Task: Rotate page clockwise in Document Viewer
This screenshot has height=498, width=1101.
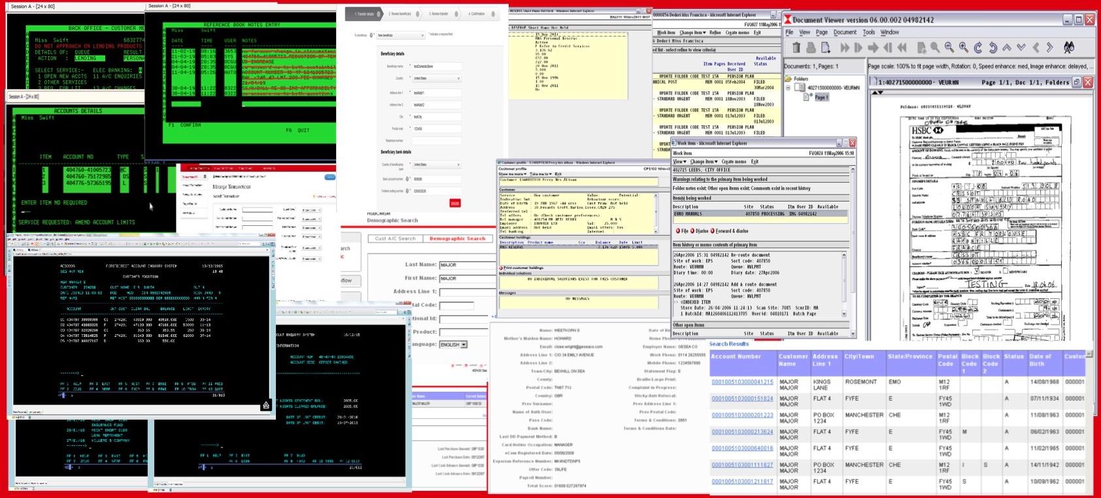Action: click(978, 48)
